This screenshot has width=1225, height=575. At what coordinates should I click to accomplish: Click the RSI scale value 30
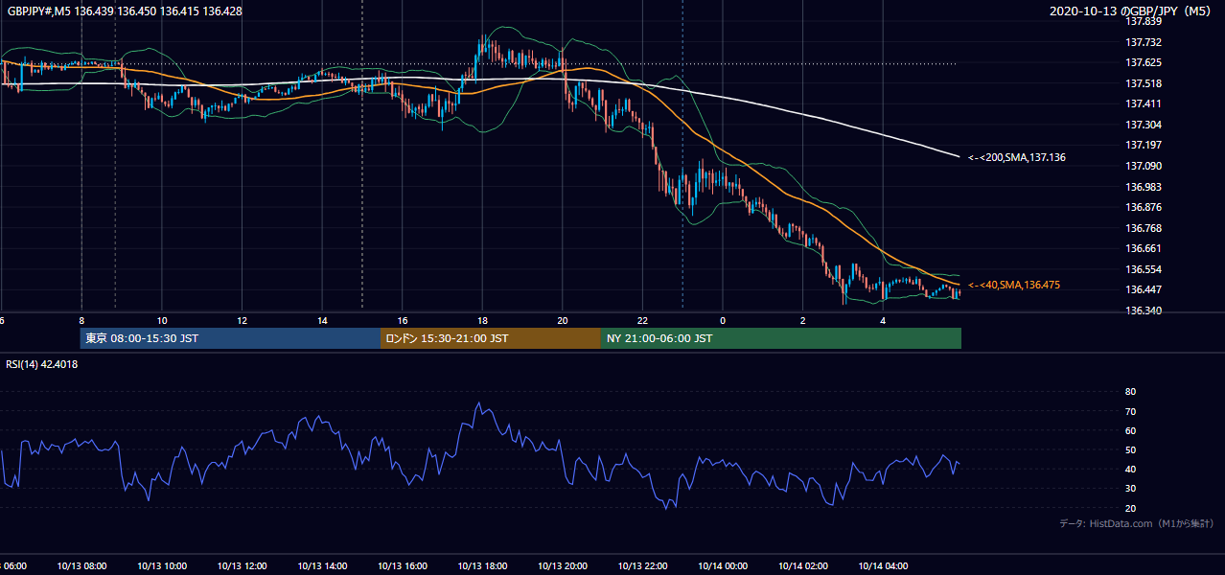pos(1130,489)
